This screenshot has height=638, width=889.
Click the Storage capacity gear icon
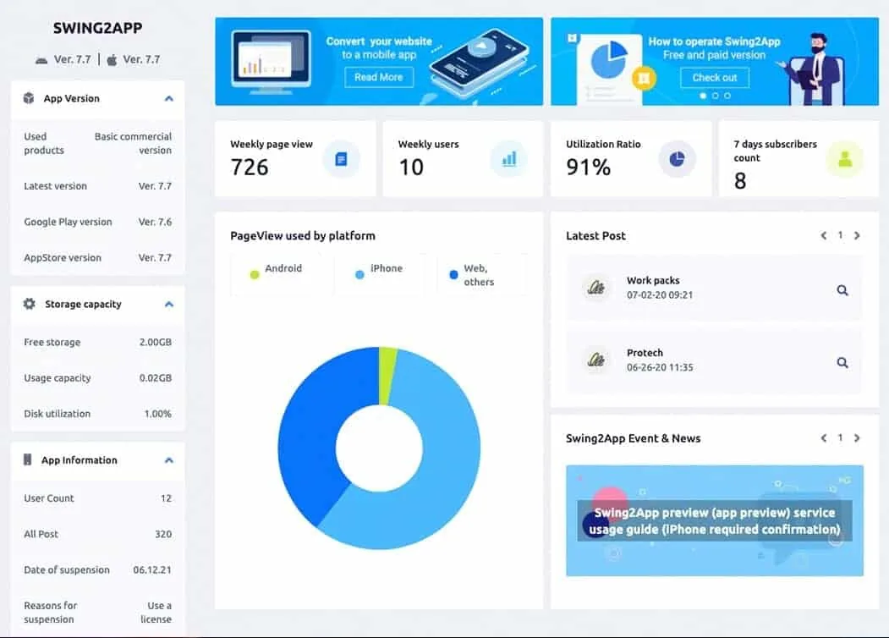coord(30,304)
